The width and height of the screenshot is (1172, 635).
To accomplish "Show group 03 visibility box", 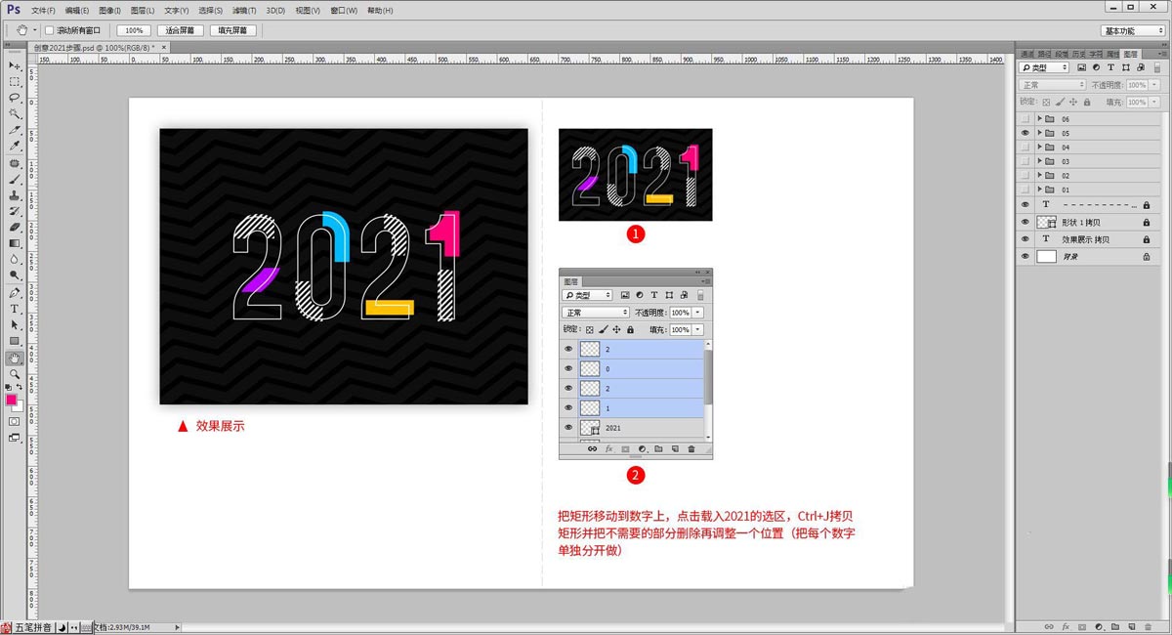I will click(1025, 161).
